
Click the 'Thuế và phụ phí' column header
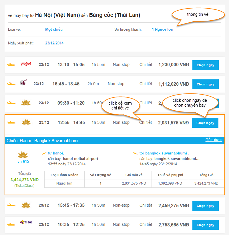tap(170, 175)
